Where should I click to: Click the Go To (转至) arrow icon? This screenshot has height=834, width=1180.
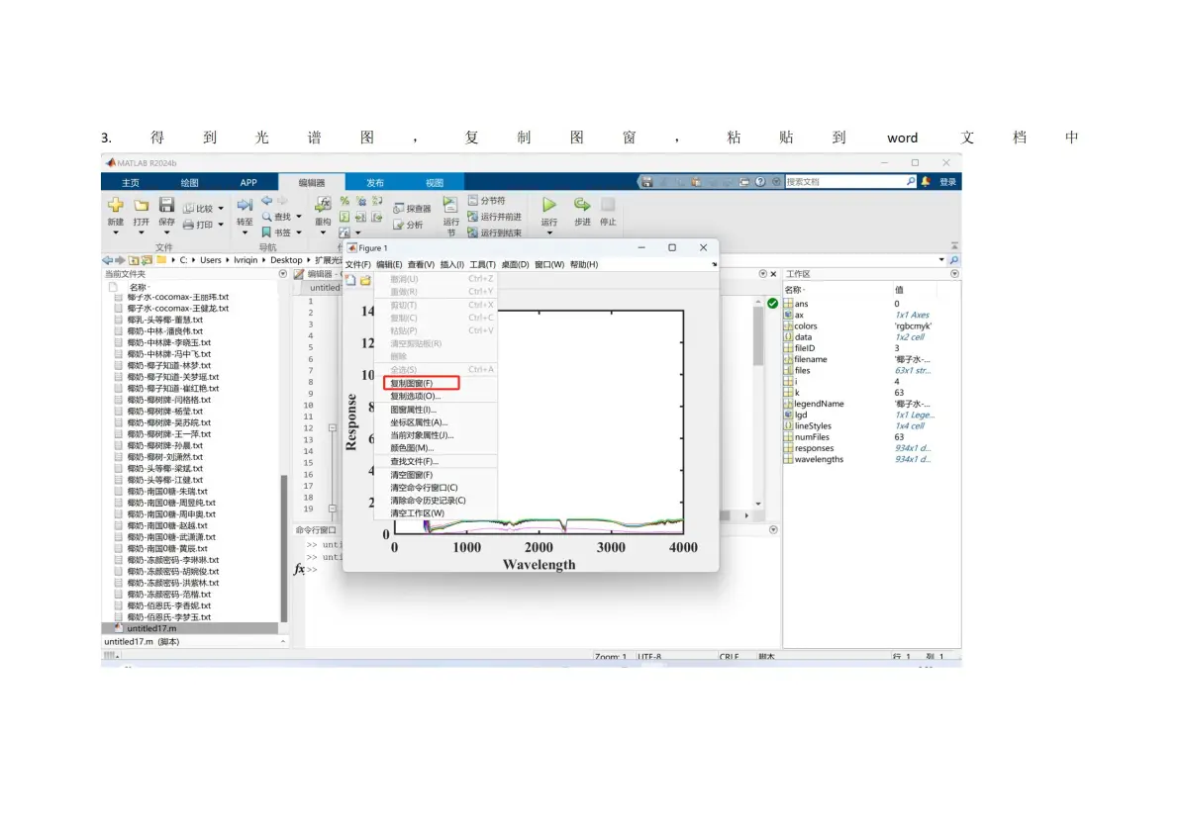point(245,206)
